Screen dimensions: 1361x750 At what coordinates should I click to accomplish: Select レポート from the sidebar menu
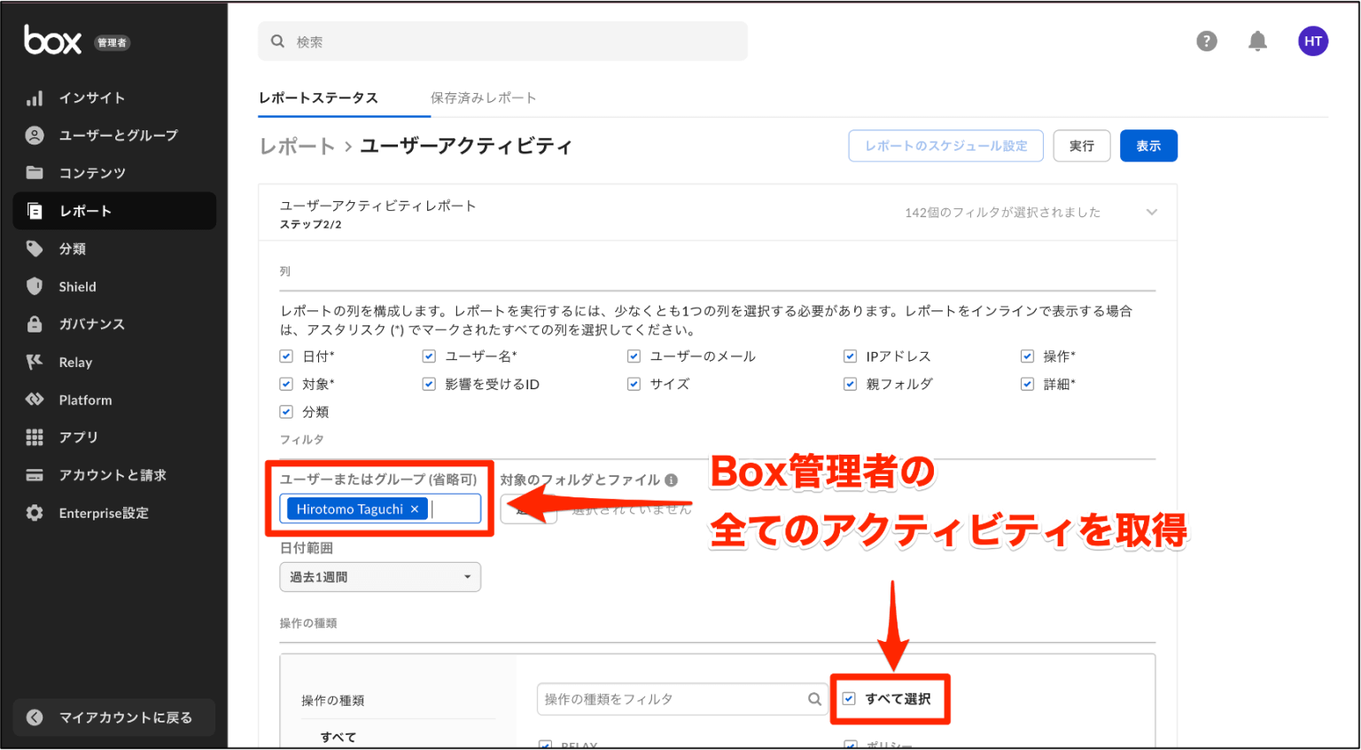click(x=85, y=211)
